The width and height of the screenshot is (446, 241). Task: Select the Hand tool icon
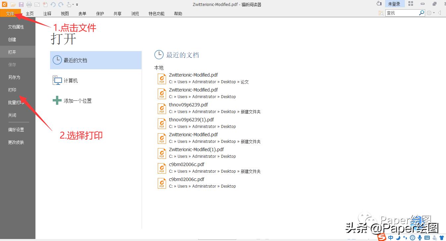(x=68, y=4)
